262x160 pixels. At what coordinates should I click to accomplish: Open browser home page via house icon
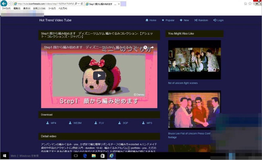click(245, 4)
